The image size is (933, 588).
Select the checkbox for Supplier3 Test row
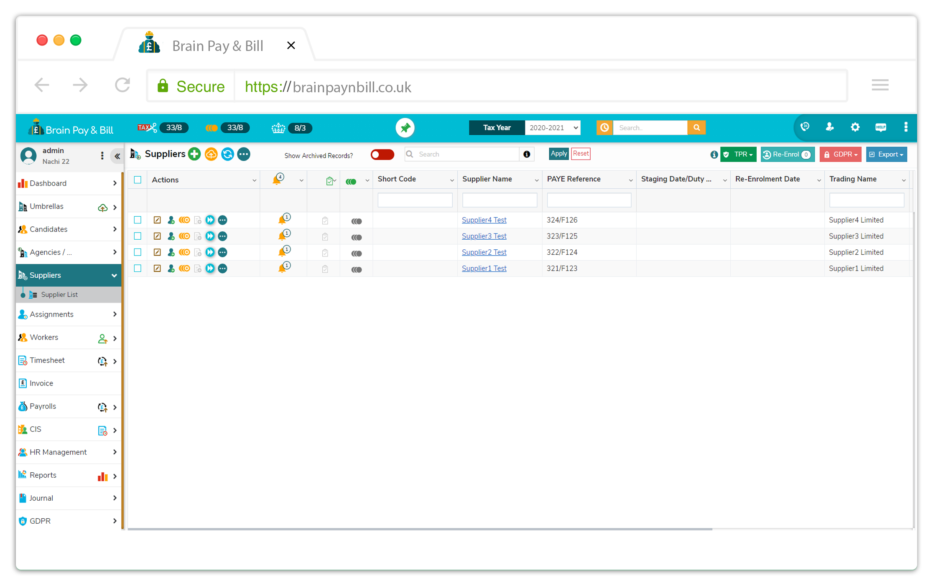[x=138, y=236]
